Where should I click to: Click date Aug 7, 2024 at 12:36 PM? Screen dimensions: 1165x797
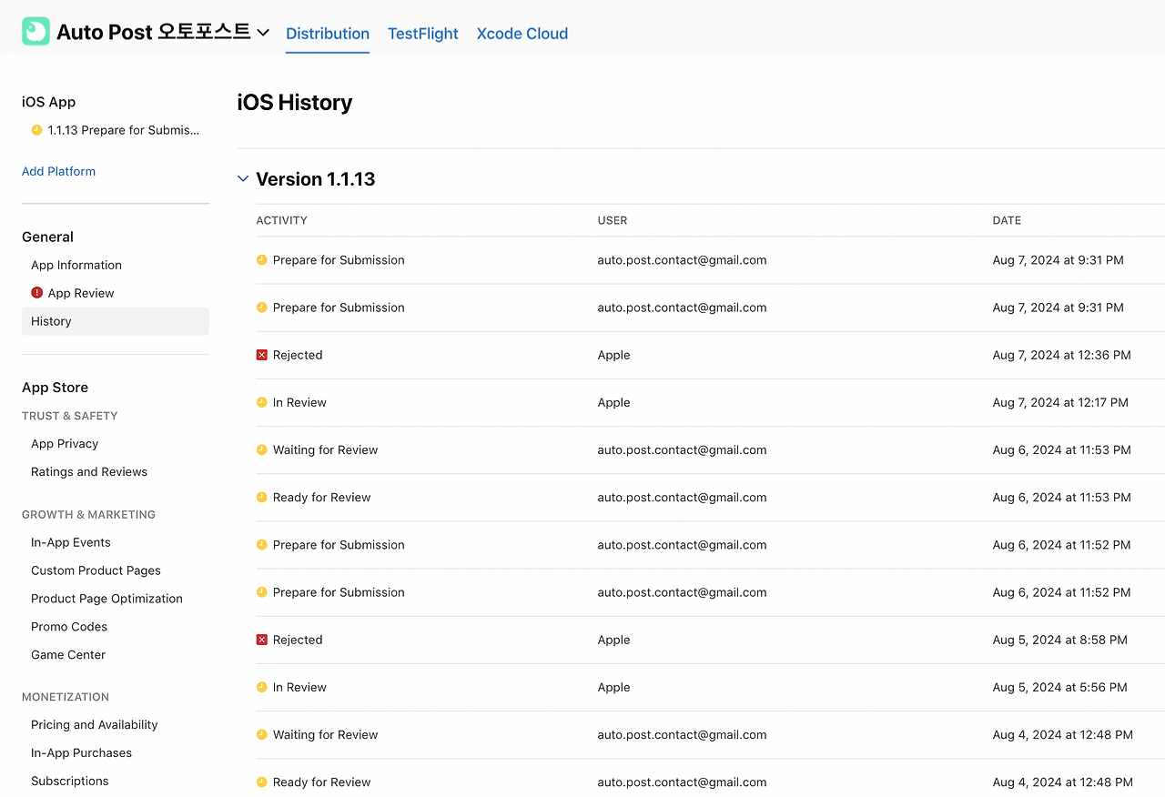point(1062,355)
